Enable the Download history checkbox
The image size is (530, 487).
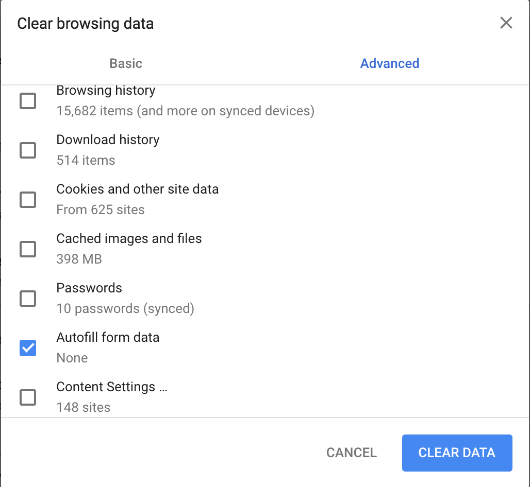click(28, 150)
